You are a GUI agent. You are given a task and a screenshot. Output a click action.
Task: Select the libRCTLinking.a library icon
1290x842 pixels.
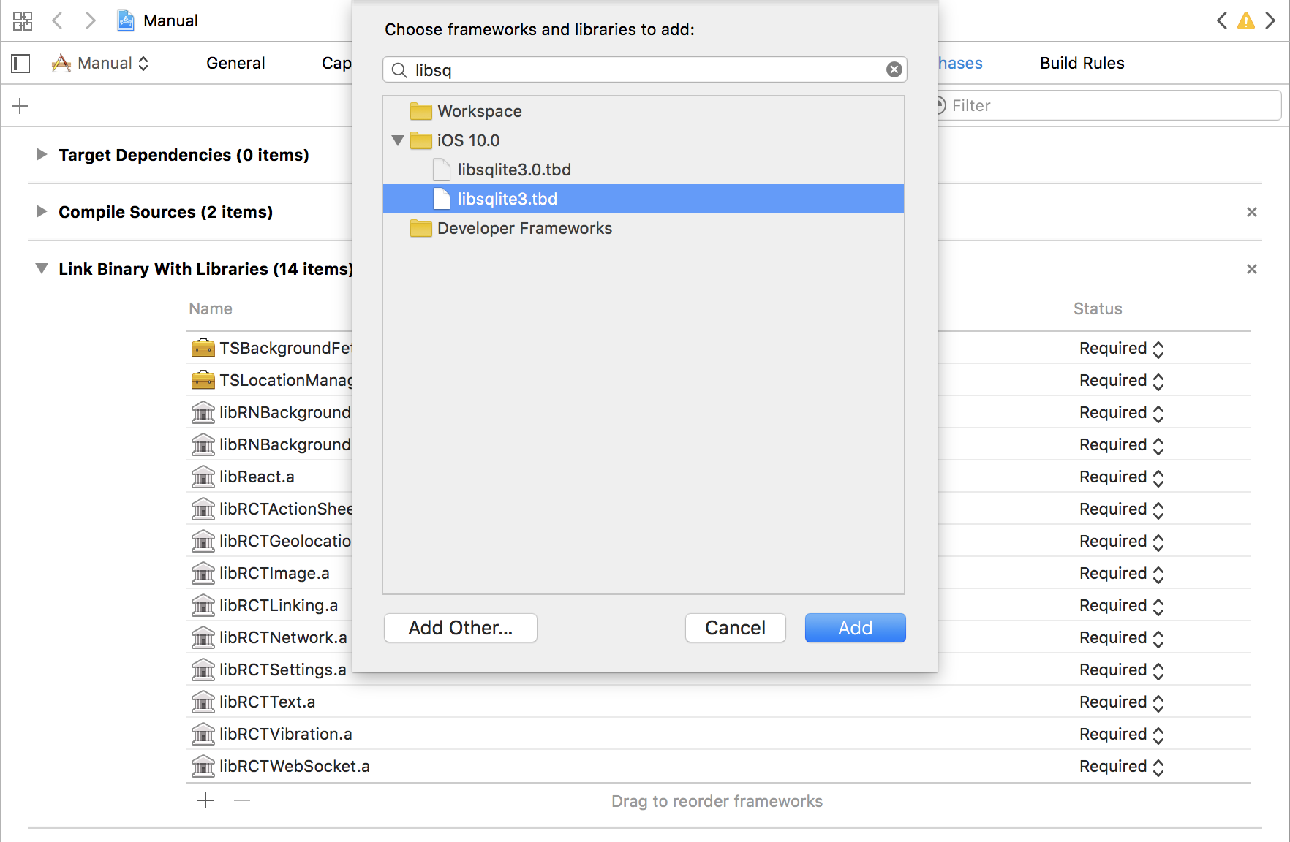click(x=203, y=605)
